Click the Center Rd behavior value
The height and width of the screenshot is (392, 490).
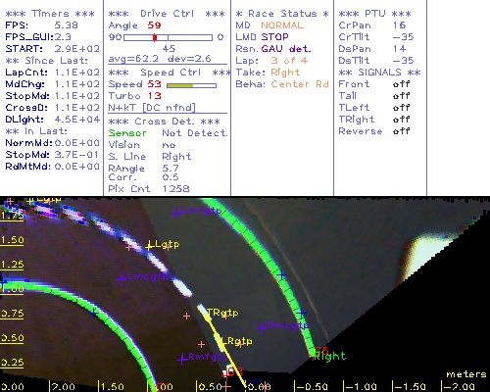(300, 84)
